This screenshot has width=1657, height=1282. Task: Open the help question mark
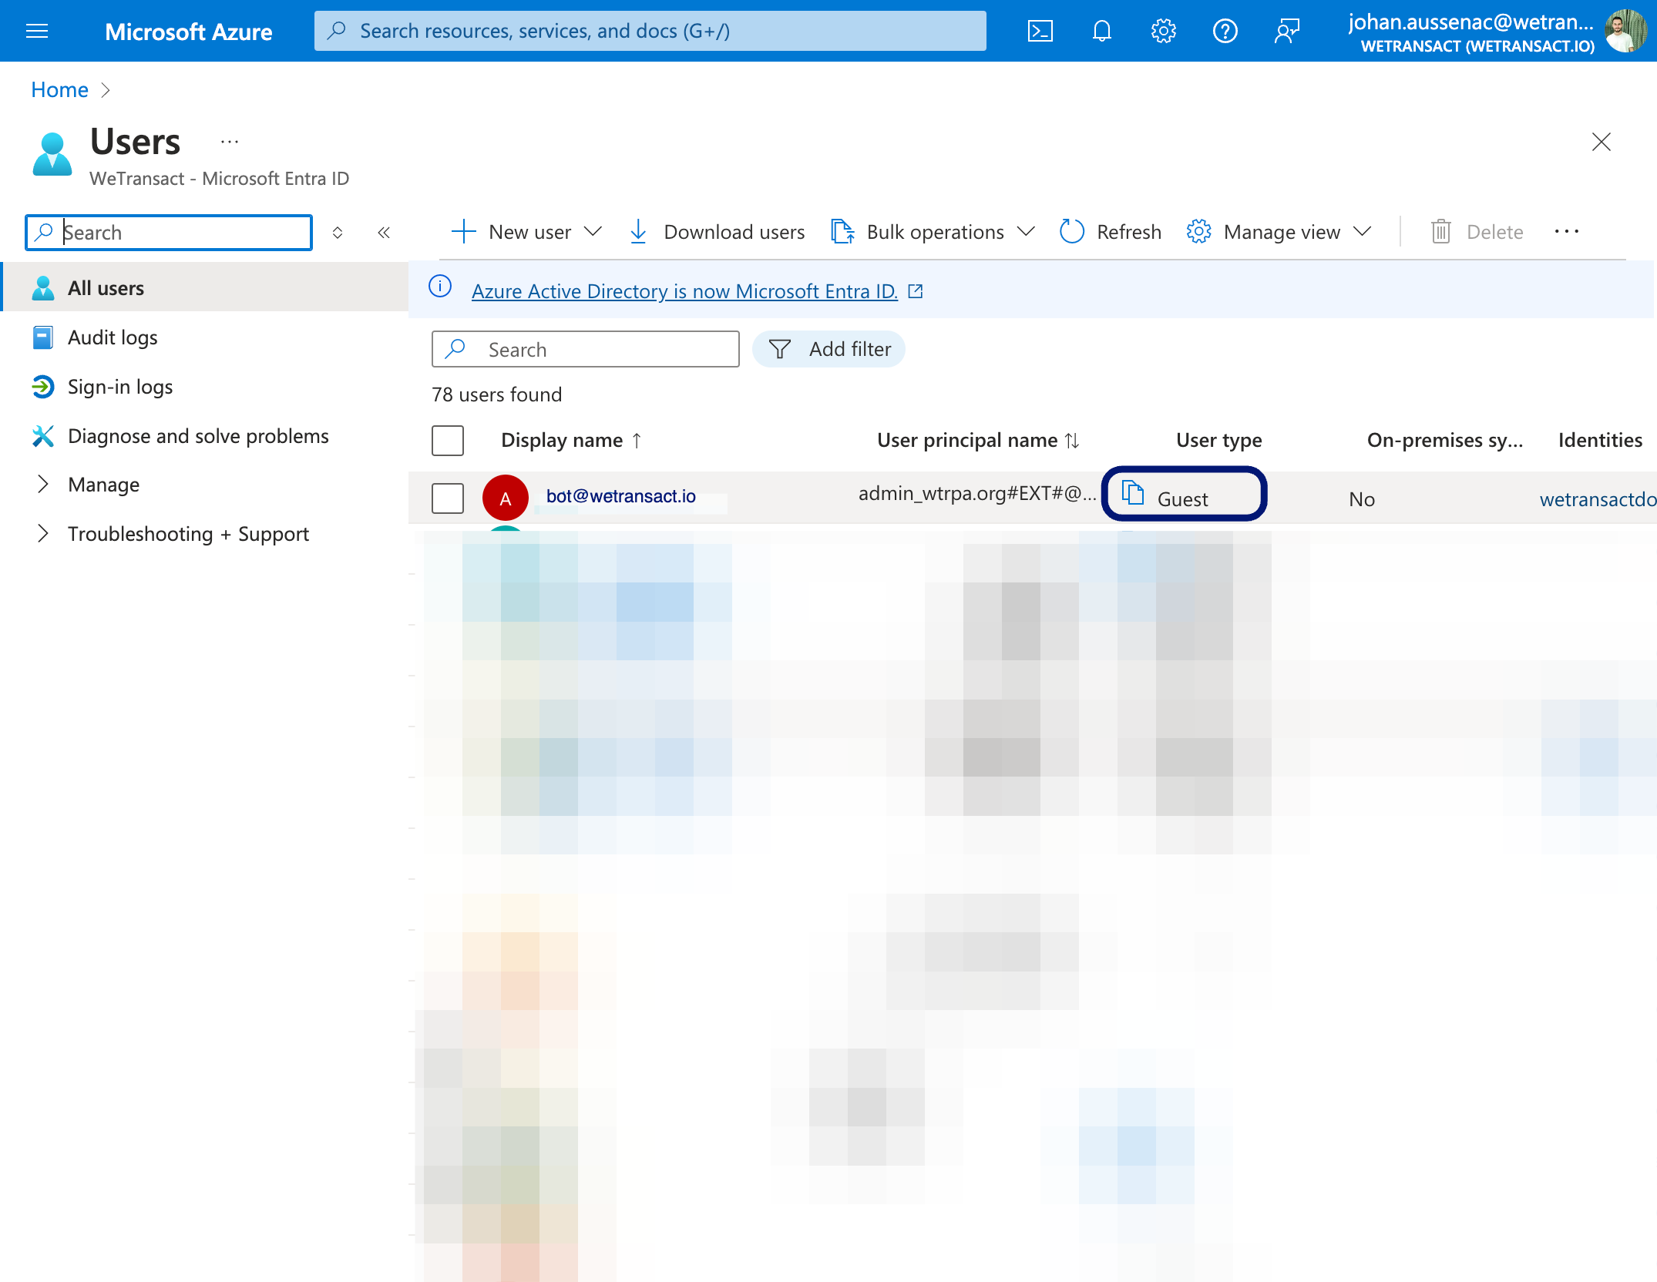[x=1225, y=31]
